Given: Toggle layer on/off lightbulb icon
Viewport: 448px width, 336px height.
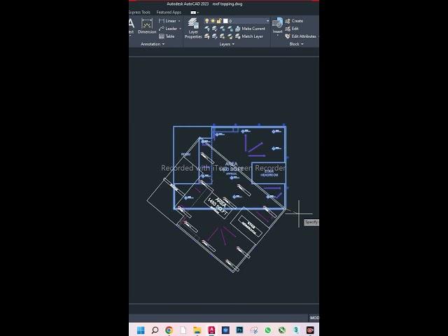Looking at the screenshot, I should [x=207, y=21].
